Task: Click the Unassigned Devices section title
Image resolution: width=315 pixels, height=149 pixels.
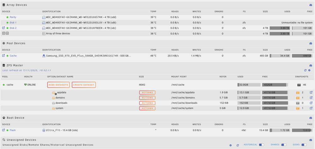Action: (21, 140)
